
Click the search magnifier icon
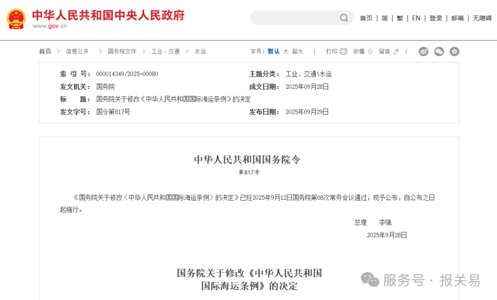(344, 18)
